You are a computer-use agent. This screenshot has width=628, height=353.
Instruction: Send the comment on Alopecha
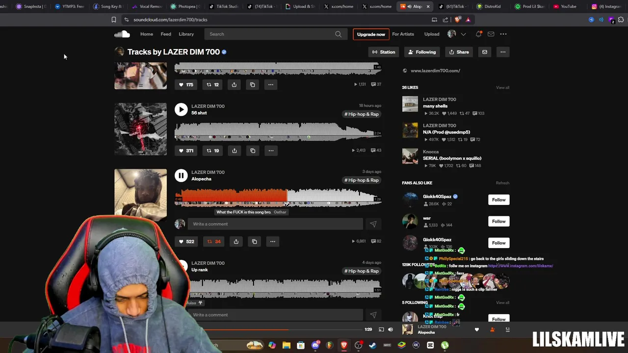click(373, 224)
